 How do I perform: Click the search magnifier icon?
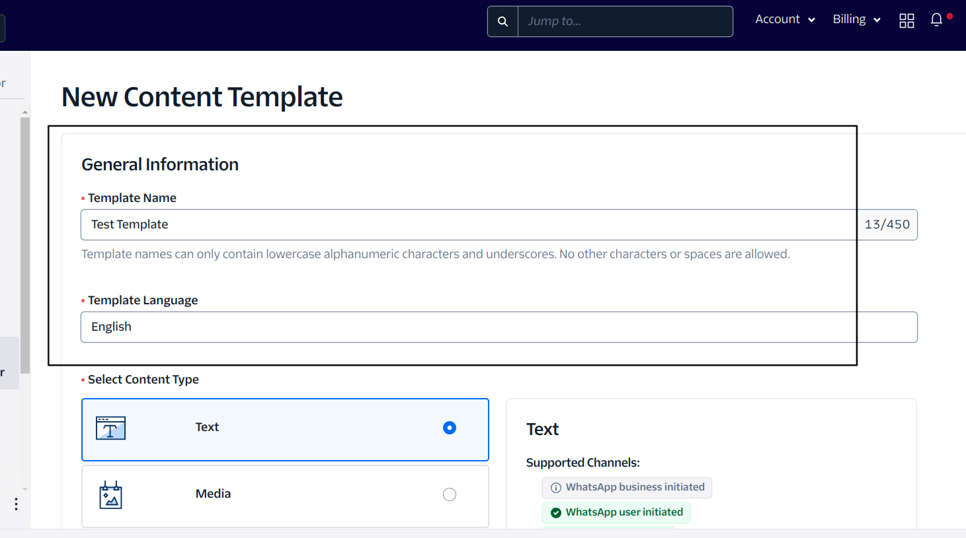pyautogui.click(x=503, y=21)
